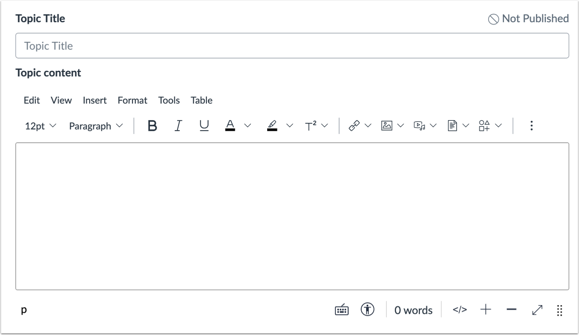Open the media insert dropdown
579x335 pixels.
click(x=424, y=125)
